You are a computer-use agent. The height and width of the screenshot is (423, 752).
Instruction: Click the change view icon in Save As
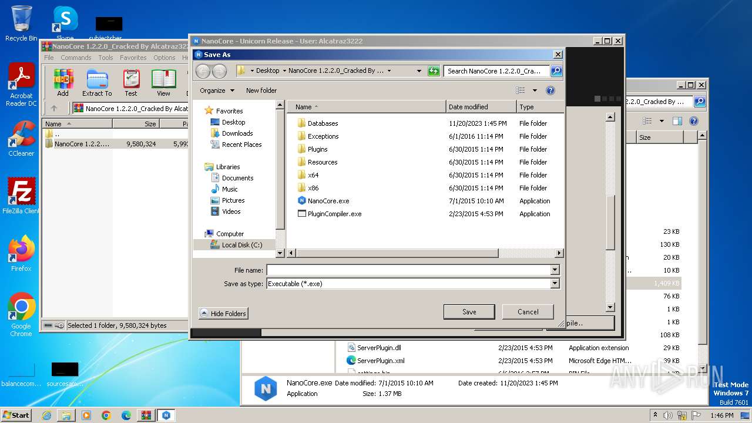tap(520, 90)
